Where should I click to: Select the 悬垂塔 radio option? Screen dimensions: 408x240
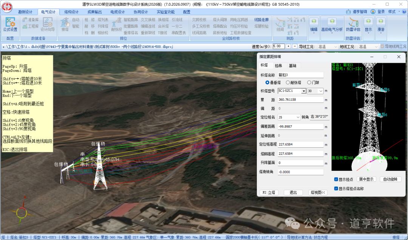tap(267, 83)
